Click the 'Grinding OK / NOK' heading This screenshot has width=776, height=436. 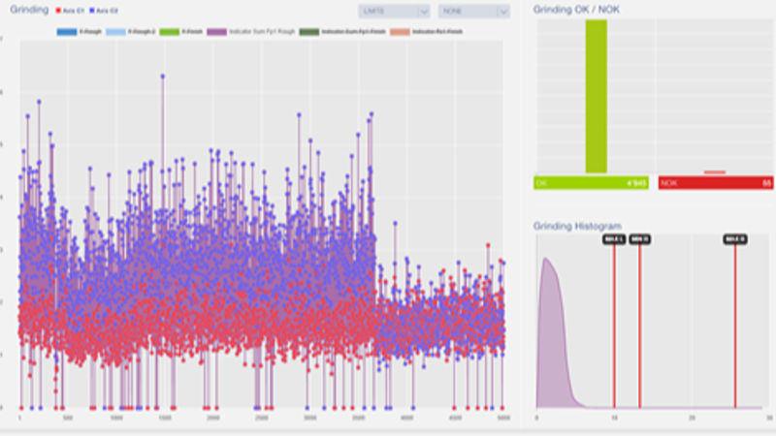click(x=576, y=10)
